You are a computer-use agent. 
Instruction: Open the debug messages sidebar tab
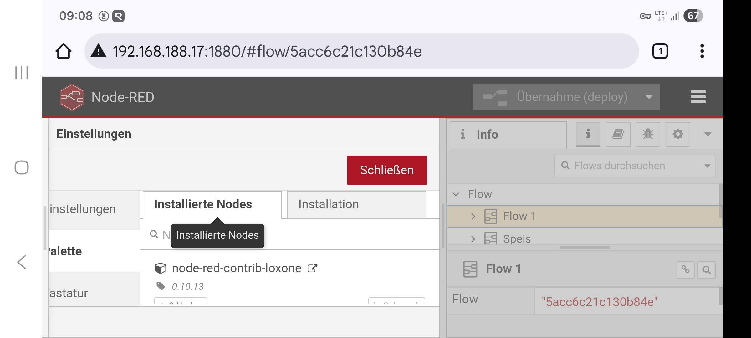[x=648, y=134]
